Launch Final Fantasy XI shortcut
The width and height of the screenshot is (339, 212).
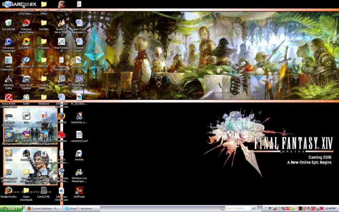61,41
